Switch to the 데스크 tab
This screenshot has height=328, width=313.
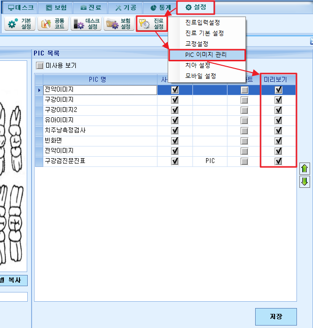[20, 8]
